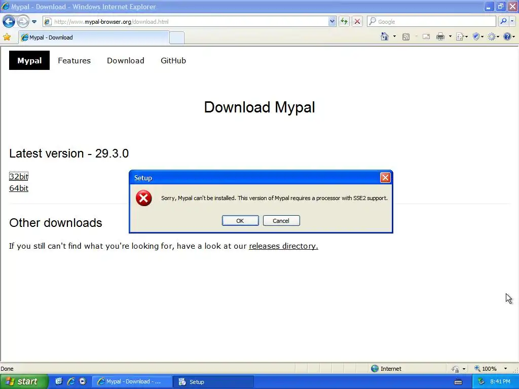The image size is (519, 389).
Task: Click the Mypal logo in site navigation
Action: click(x=29, y=61)
